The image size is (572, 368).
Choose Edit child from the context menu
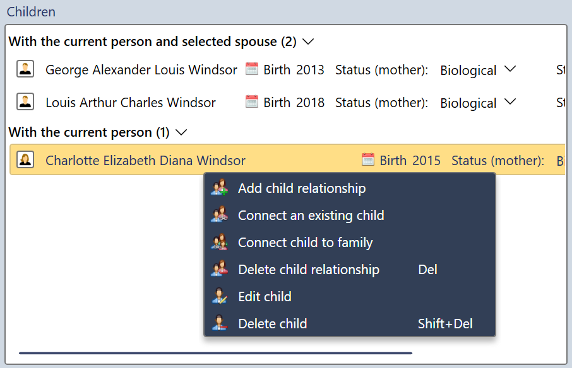tap(265, 296)
